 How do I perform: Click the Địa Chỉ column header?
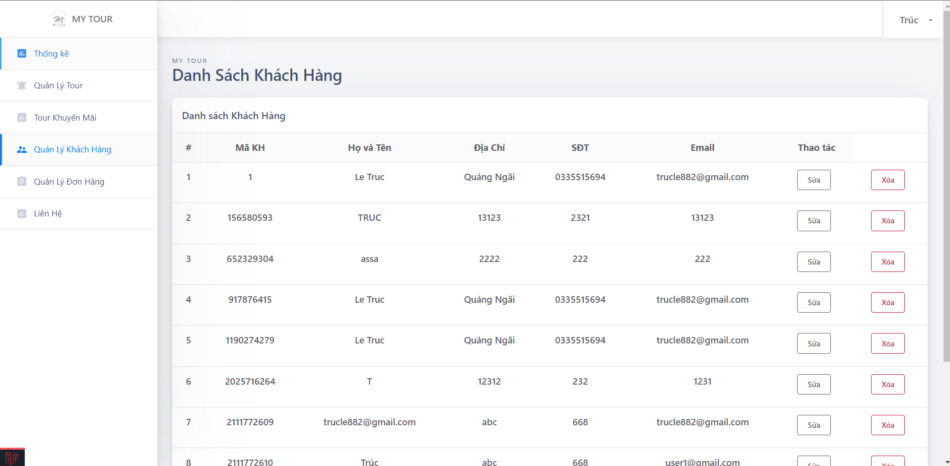(489, 148)
